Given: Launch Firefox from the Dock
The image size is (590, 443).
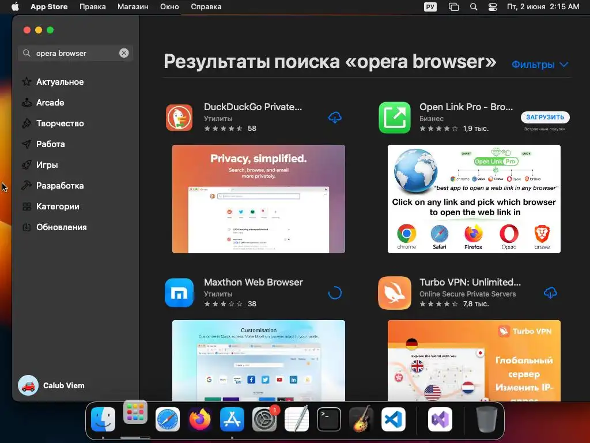Looking at the screenshot, I should pos(200,419).
